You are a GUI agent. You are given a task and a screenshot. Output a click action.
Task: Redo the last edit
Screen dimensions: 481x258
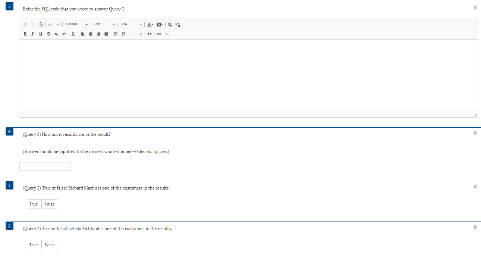pos(57,25)
